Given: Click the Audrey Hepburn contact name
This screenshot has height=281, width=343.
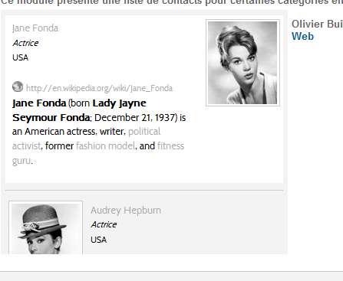Looking at the screenshot, I should pos(126,211).
